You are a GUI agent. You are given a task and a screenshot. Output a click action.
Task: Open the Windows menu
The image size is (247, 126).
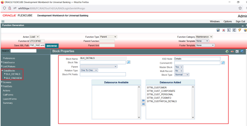point(215,22)
